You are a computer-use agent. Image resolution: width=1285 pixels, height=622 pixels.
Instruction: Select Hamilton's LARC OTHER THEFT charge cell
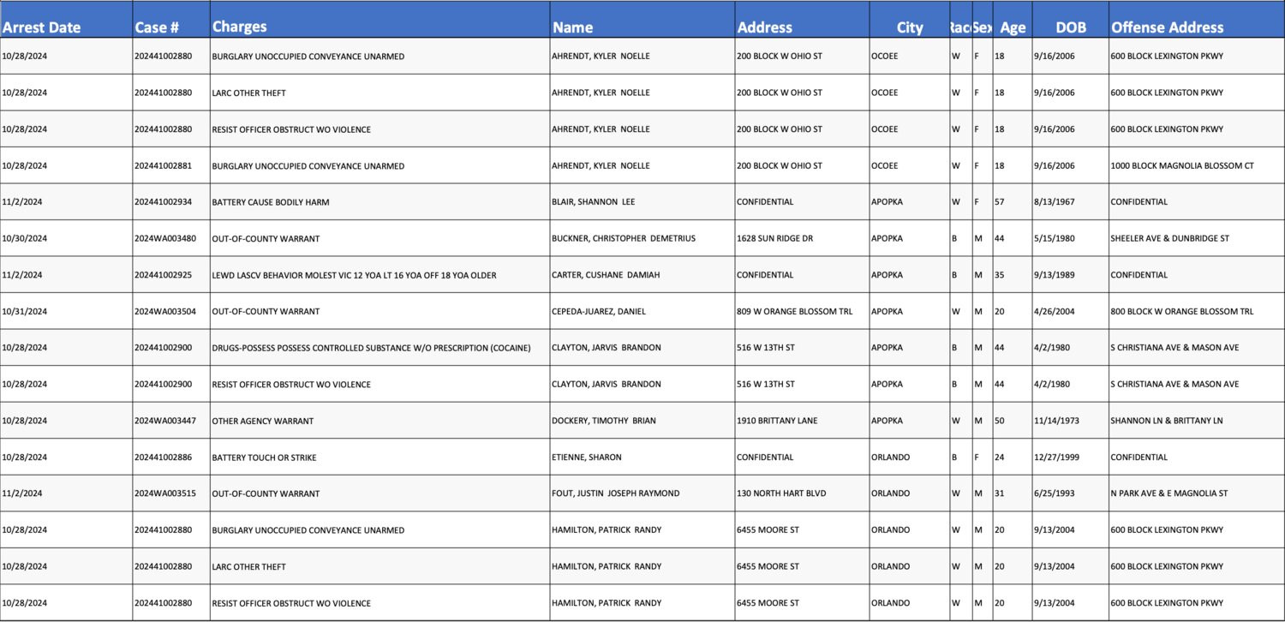pos(380,566)
